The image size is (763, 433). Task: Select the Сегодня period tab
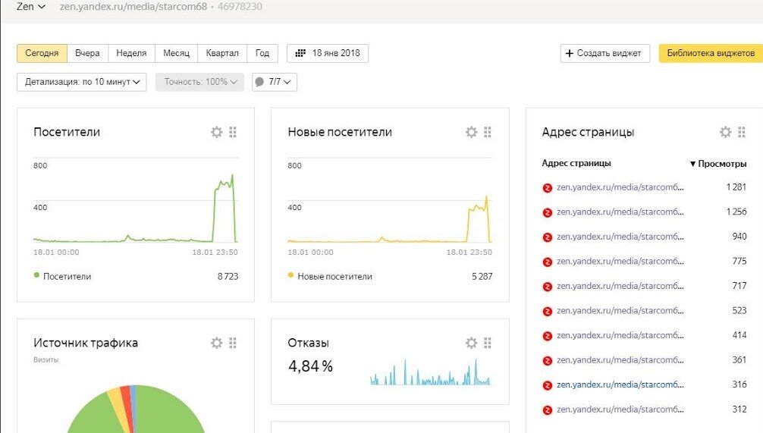42,53
